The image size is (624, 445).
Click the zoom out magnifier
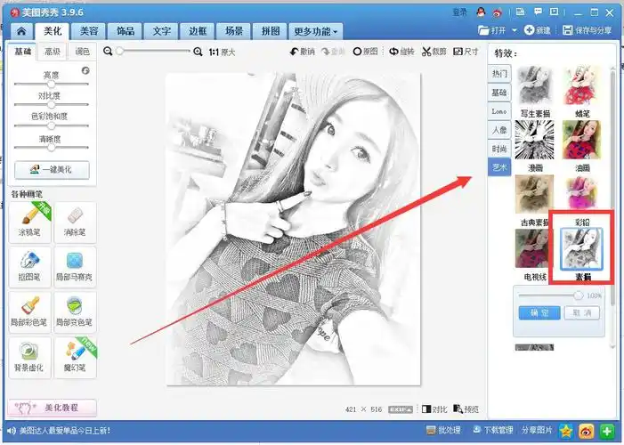tap(108, 52)
